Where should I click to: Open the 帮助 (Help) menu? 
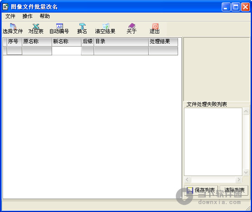[45, 16]
